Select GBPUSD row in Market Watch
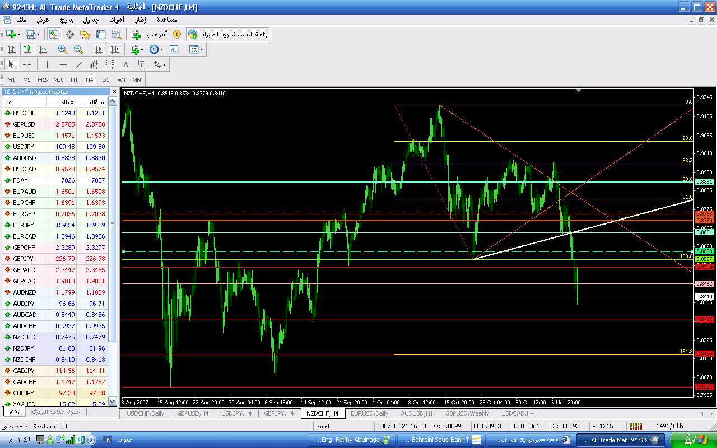Viewport: 717px width, 448px height. [x=24, y=124]
